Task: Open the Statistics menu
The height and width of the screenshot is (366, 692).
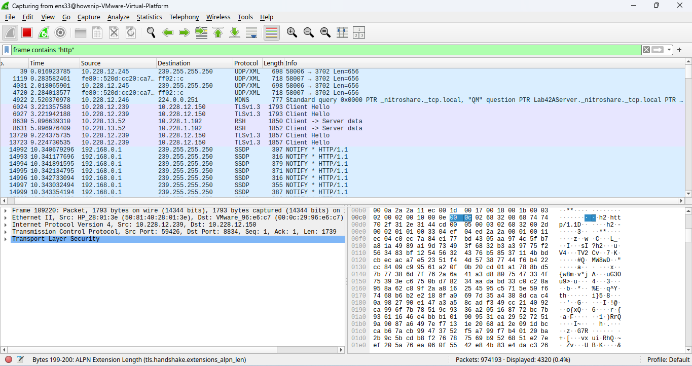Action: [x=150, y=17]
